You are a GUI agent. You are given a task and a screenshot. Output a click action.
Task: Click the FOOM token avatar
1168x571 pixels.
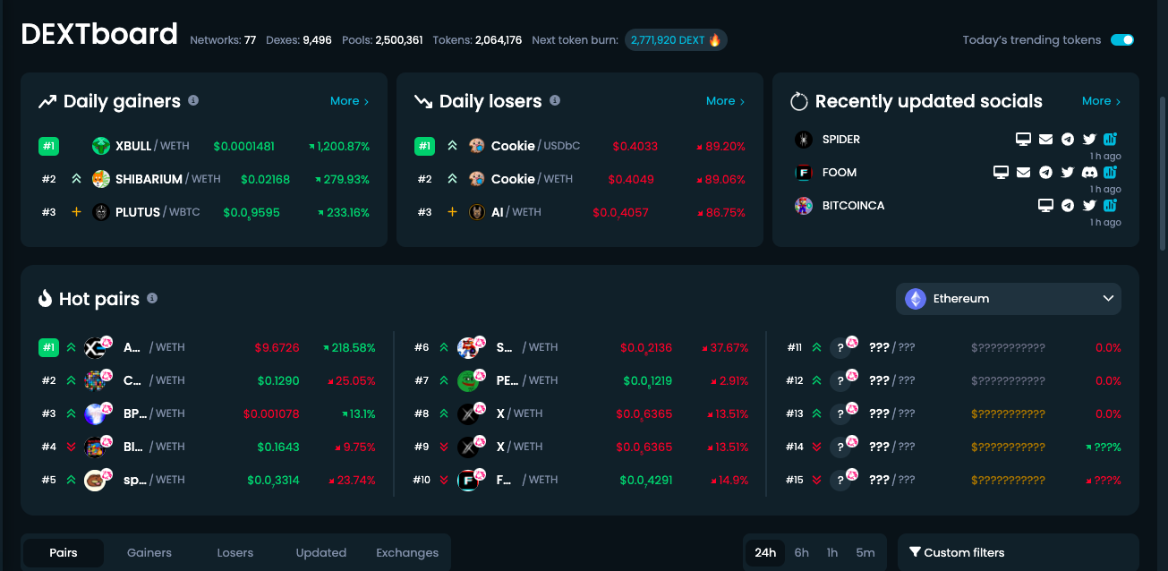804,173
